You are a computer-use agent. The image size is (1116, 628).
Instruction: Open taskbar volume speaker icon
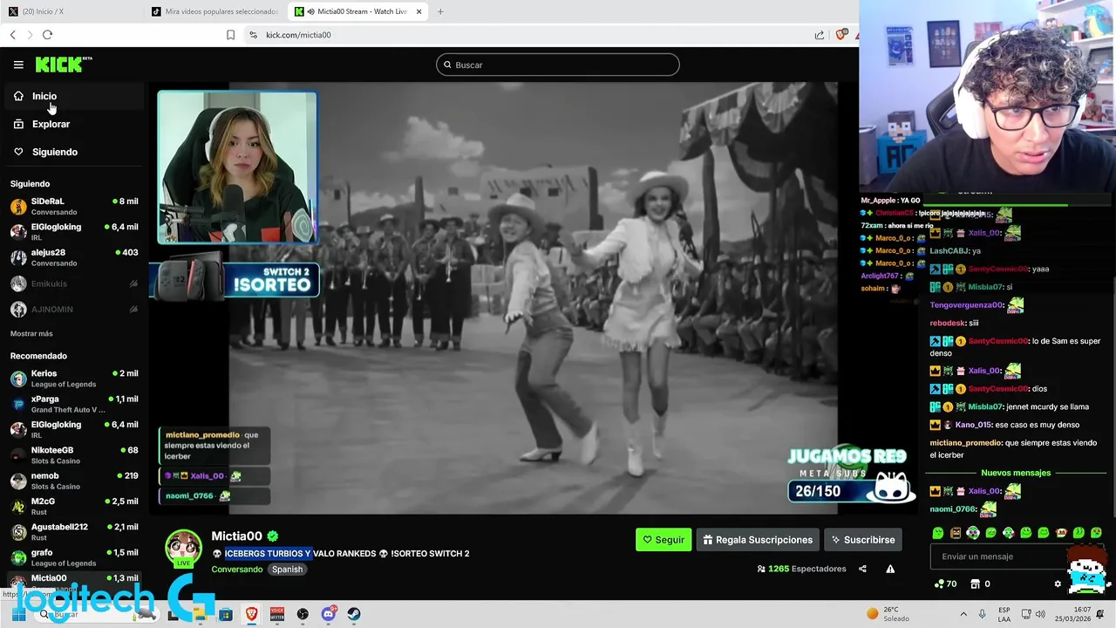(x=1040, y=614)
